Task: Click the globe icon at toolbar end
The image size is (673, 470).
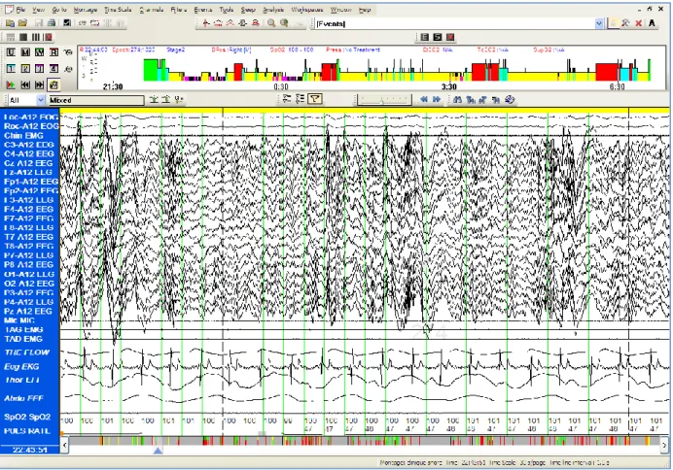Action: point(510,99)
